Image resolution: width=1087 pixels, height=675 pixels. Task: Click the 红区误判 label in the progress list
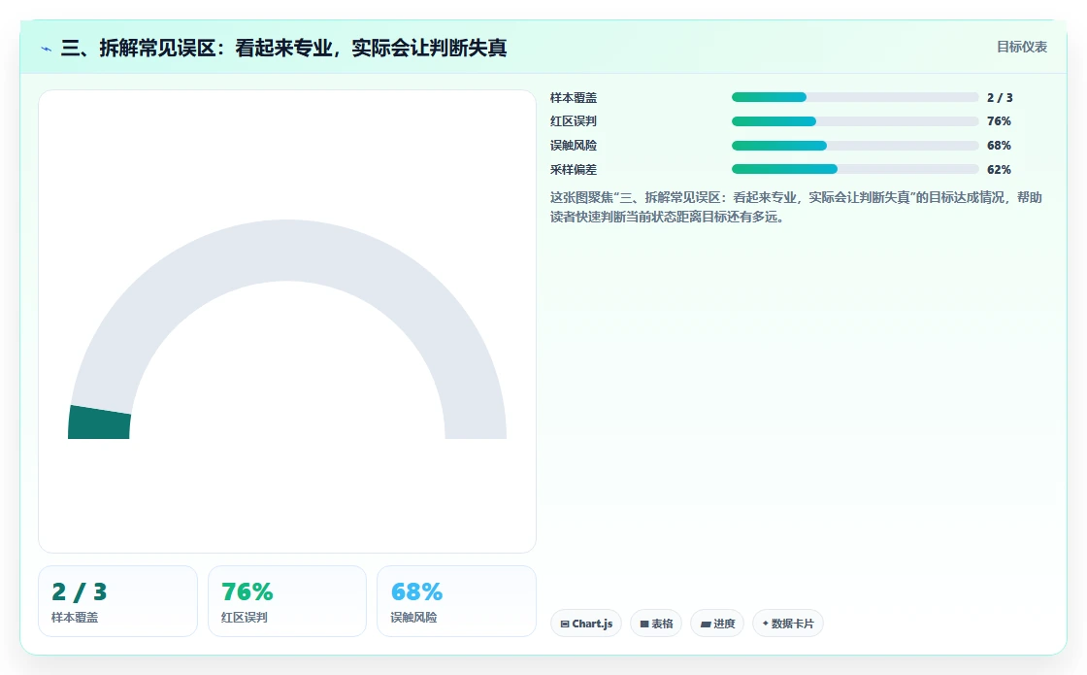click(x=574, y=121)
